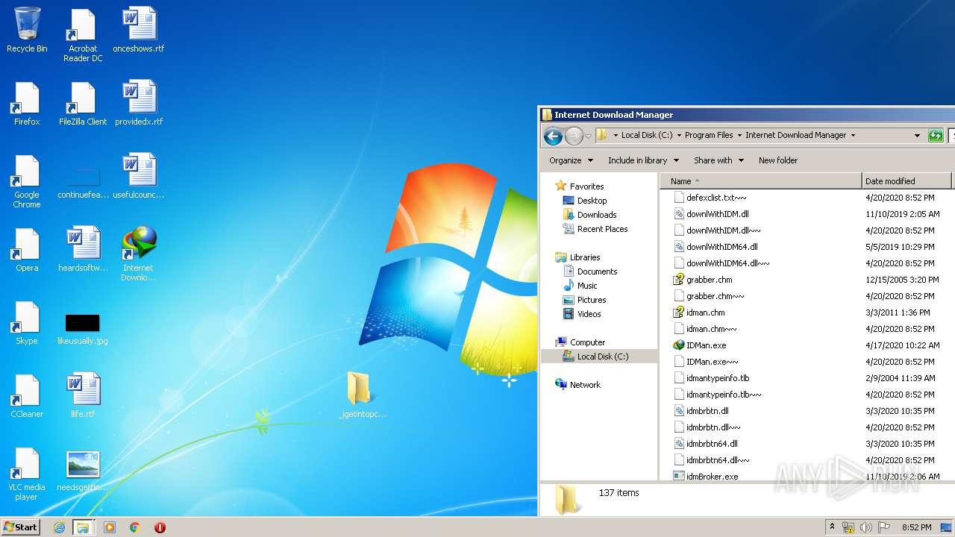The width and height of the screenshot is (955, 537).
Task: Select llife.rtf document on desktop
Action: (83, 395)
